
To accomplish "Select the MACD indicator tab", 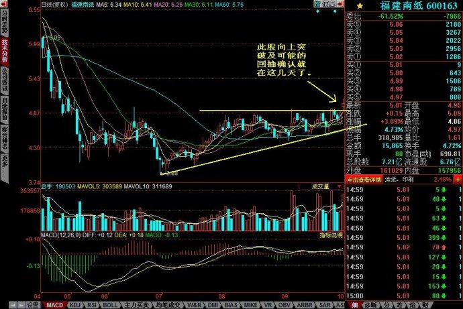I will [54, 305].
